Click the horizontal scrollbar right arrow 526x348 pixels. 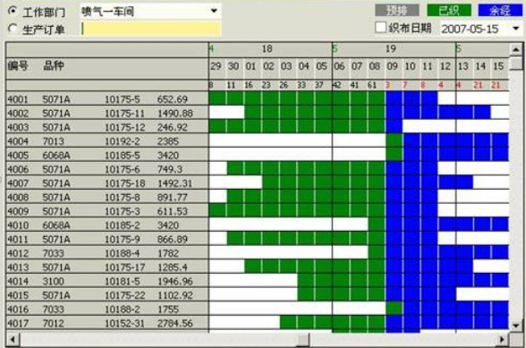502,340
